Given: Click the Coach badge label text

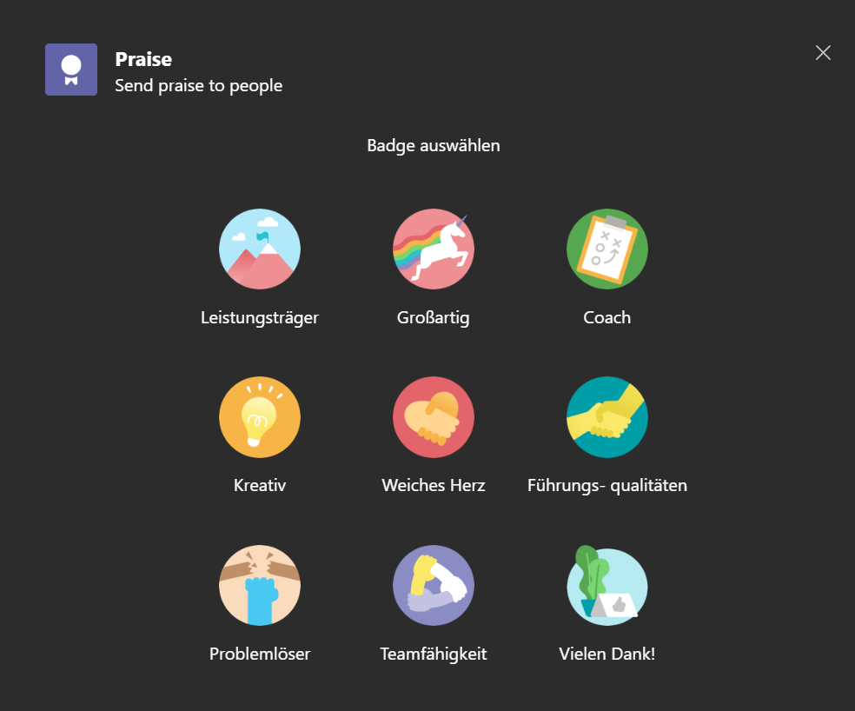Looking at the screenshot, I should [x=606, y=317].
